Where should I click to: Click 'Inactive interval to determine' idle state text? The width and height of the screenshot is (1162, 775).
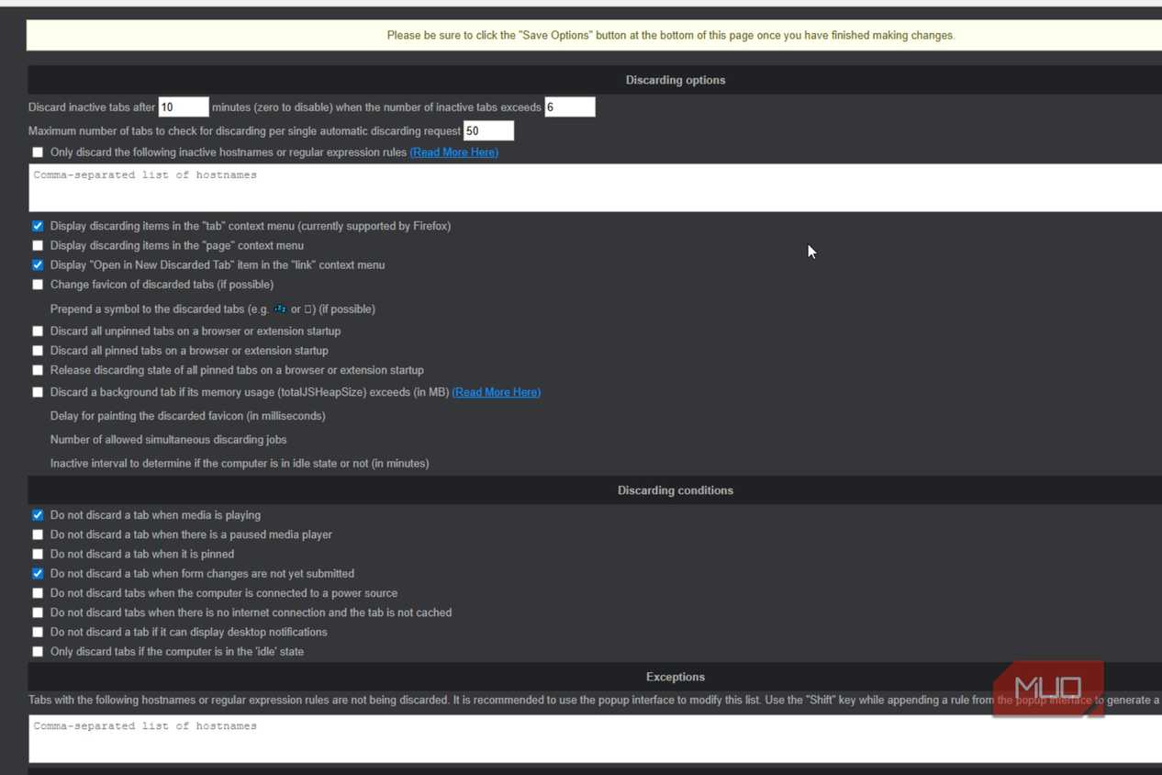coord(240,464)
